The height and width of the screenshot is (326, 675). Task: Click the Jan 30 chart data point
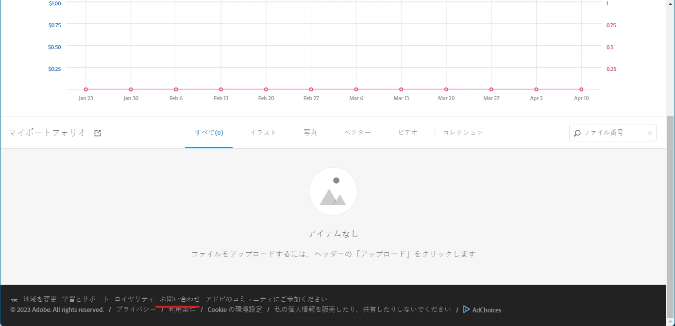point(131,89)
